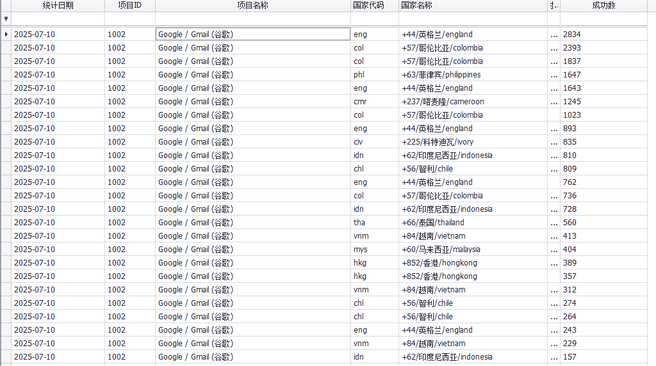656x366 pixels.
Task: Select the success count cell 2393
Action: (x=603, y=47)
